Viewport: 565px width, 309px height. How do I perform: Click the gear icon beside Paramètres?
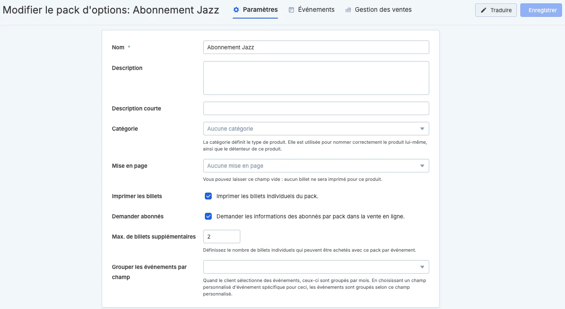pyautogui.click(x=236, y=10)
